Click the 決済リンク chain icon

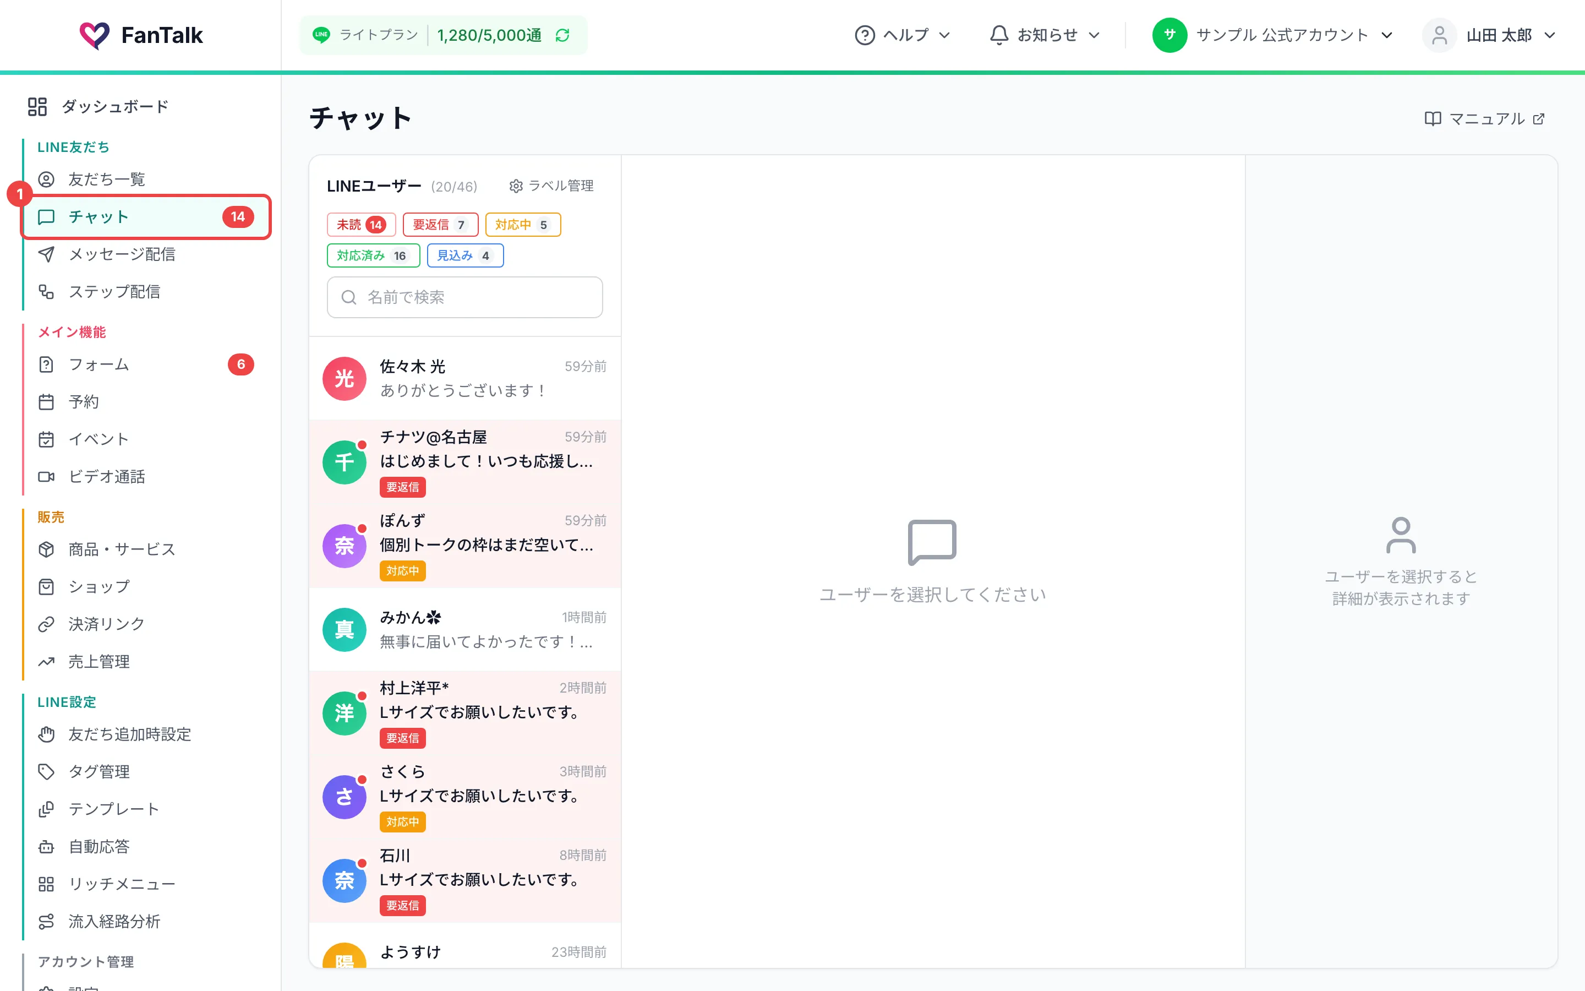click(x=46, y=624)
